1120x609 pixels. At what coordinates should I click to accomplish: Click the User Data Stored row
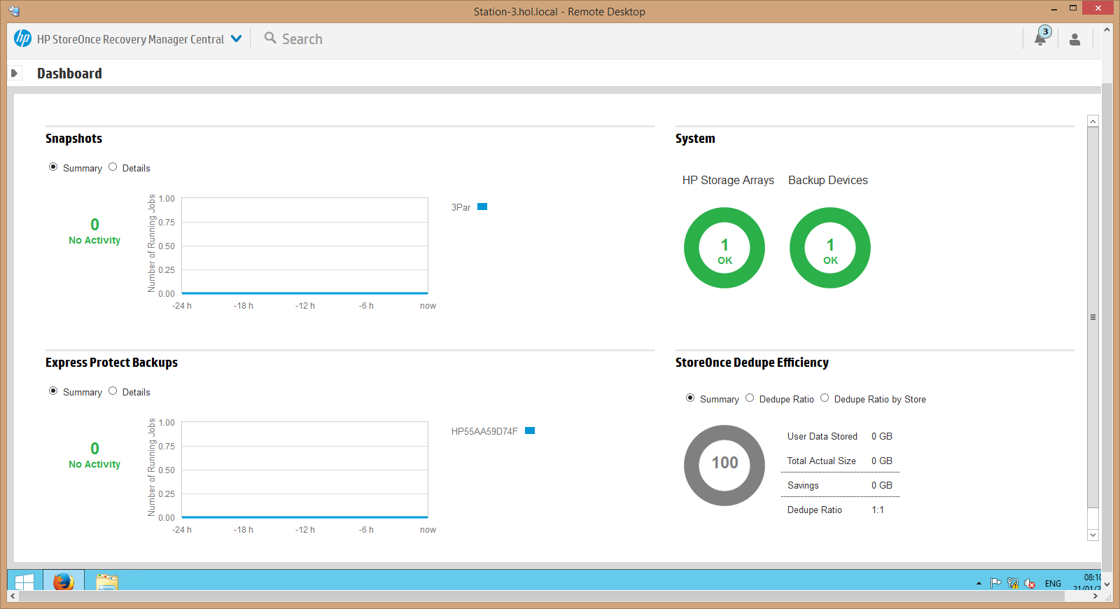click(x=840, y=436)
